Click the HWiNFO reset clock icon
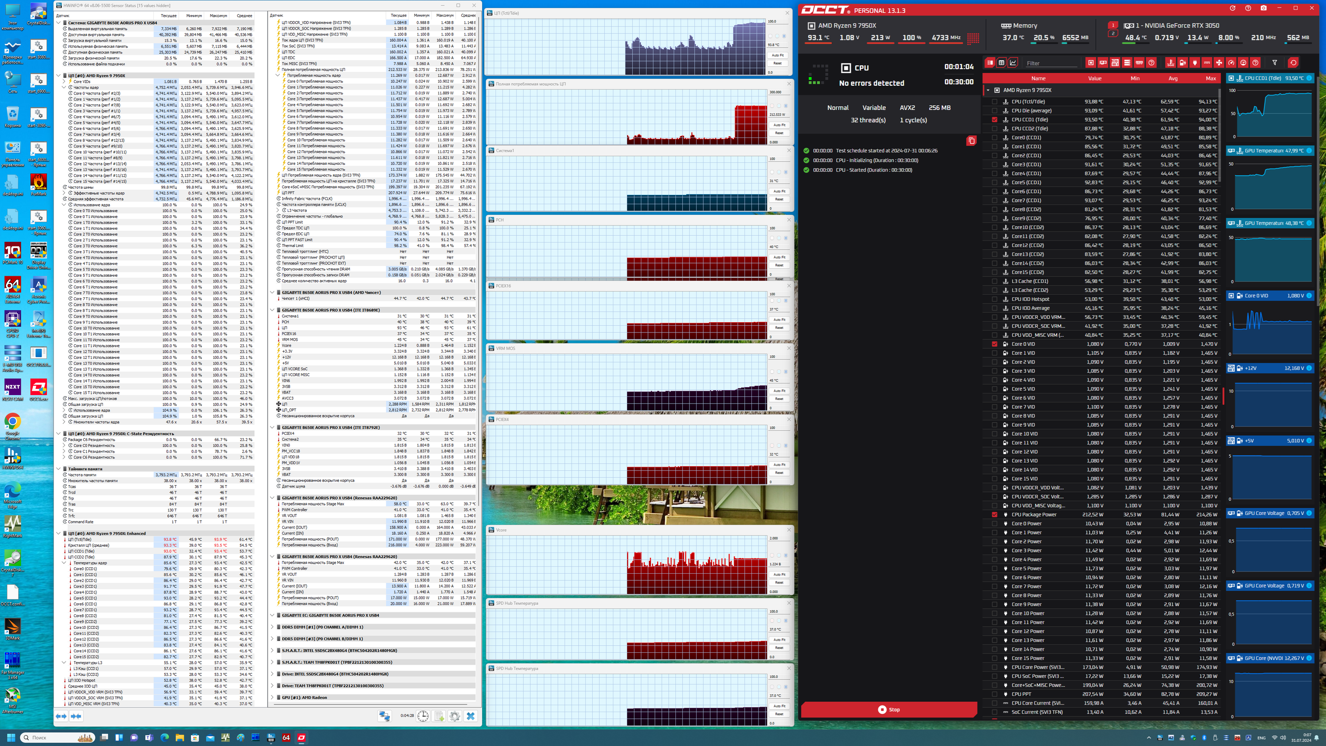 (423, 716)
